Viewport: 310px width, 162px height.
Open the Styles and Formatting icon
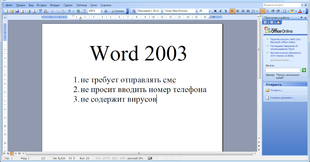point(134,11)
